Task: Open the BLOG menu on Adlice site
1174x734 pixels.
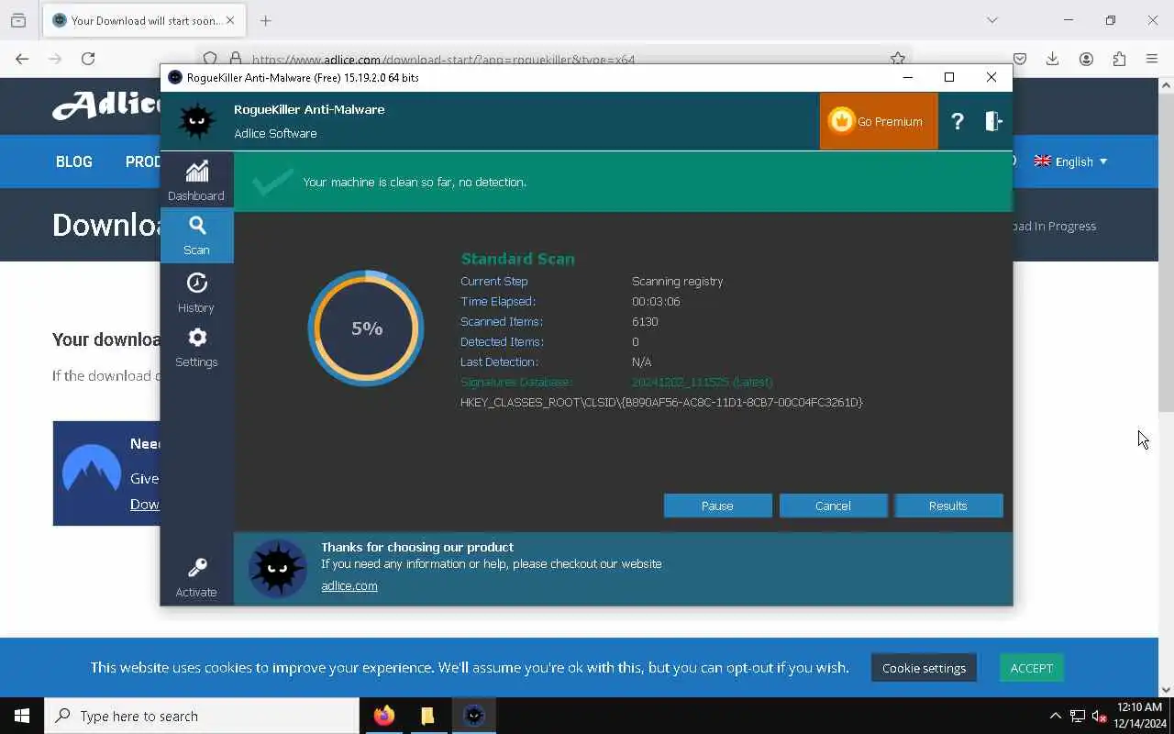Action: pos(74,161)
